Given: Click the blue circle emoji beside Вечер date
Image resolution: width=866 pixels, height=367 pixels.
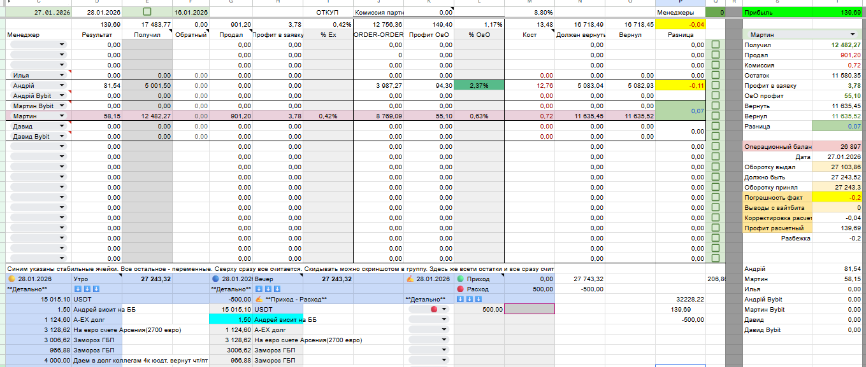Looking at the screenshot, I should click(216, 279).
